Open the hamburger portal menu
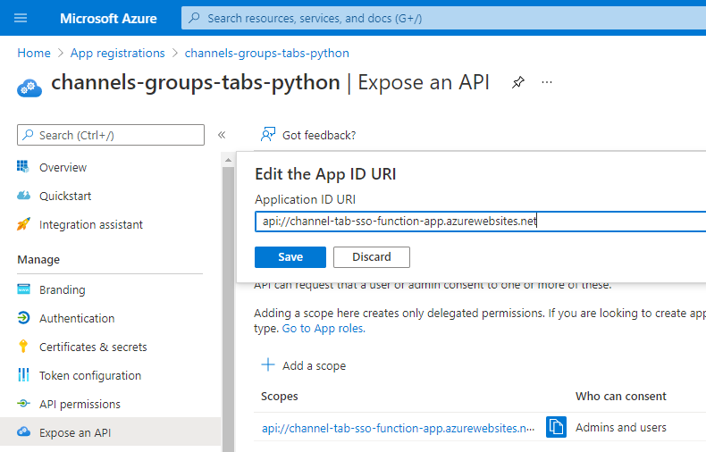This screenshot has height=452, width=706. point(21,18)
